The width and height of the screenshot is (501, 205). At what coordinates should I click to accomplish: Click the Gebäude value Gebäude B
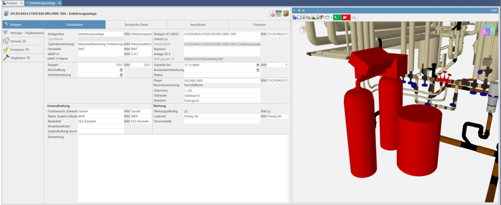pyautogui.click(x=222, y=95)
